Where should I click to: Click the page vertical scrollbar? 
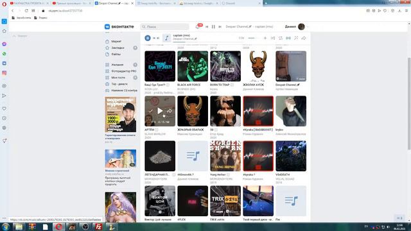click(409, 103)
